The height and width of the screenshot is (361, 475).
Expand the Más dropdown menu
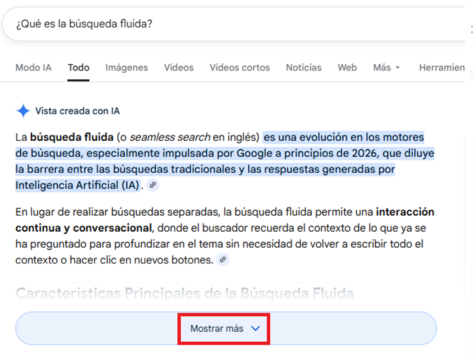click(387, 68)
